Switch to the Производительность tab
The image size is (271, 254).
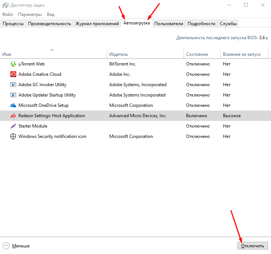[49, 24]
